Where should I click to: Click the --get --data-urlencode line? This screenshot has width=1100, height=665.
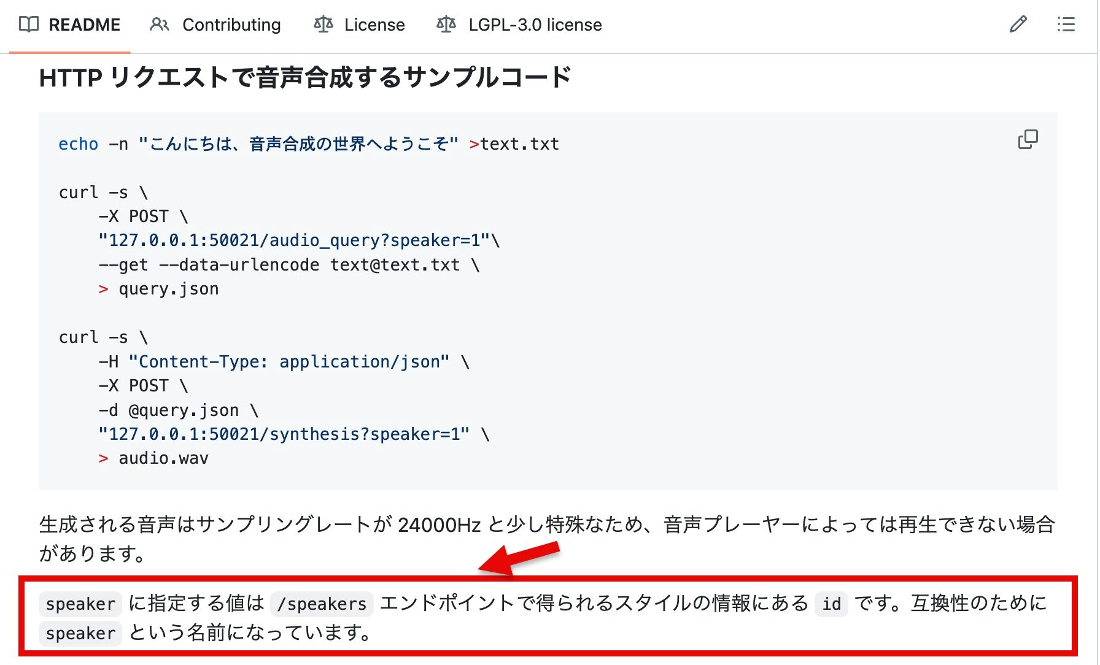[x=289, y=265]
